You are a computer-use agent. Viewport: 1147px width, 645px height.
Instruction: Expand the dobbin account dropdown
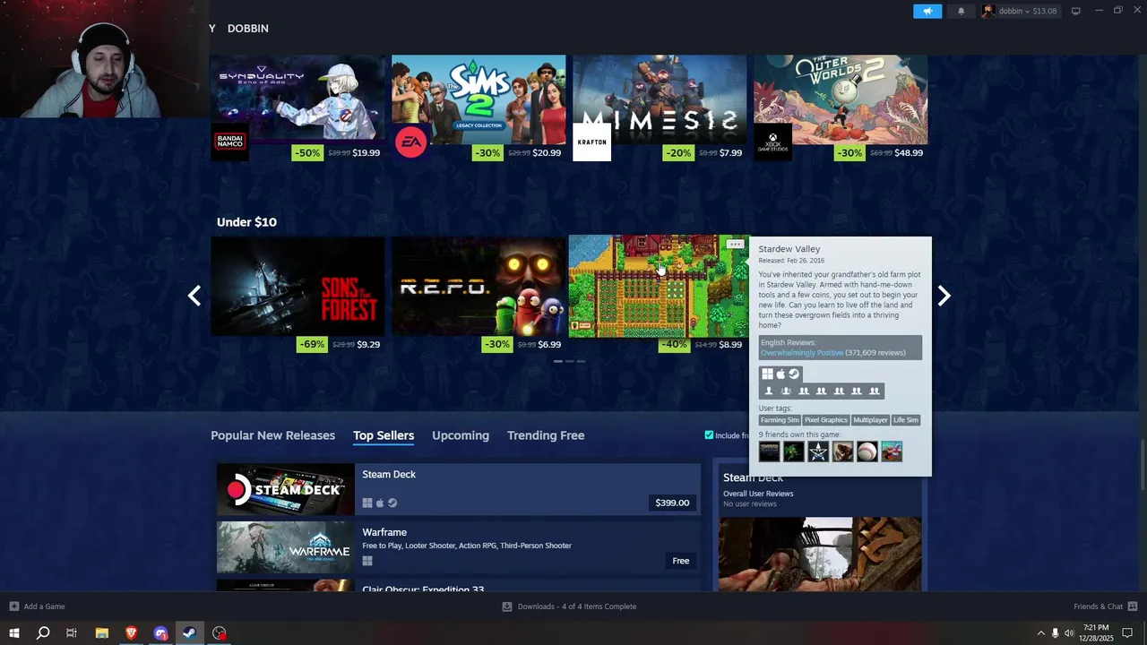(1020, 11)
